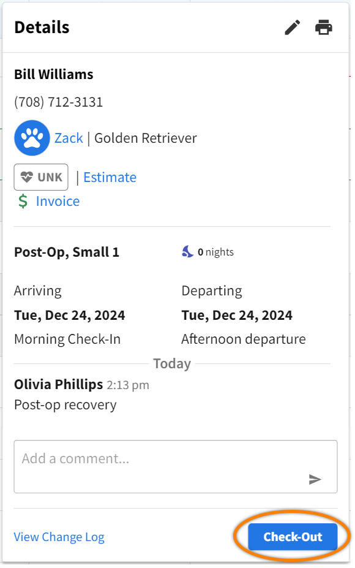Click the green dollar sign icon
The image size is (355, 568).
click(23, 201)
